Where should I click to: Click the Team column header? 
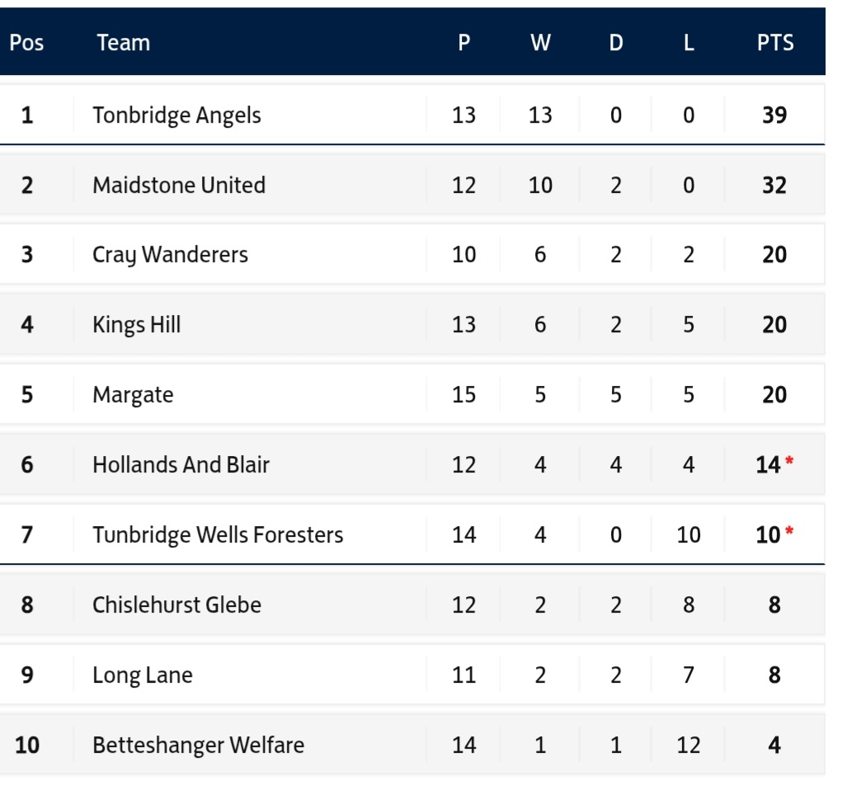click(123, 43)
